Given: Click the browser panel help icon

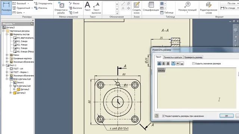Looking at the screenshot, I should [x=32, y=23].
